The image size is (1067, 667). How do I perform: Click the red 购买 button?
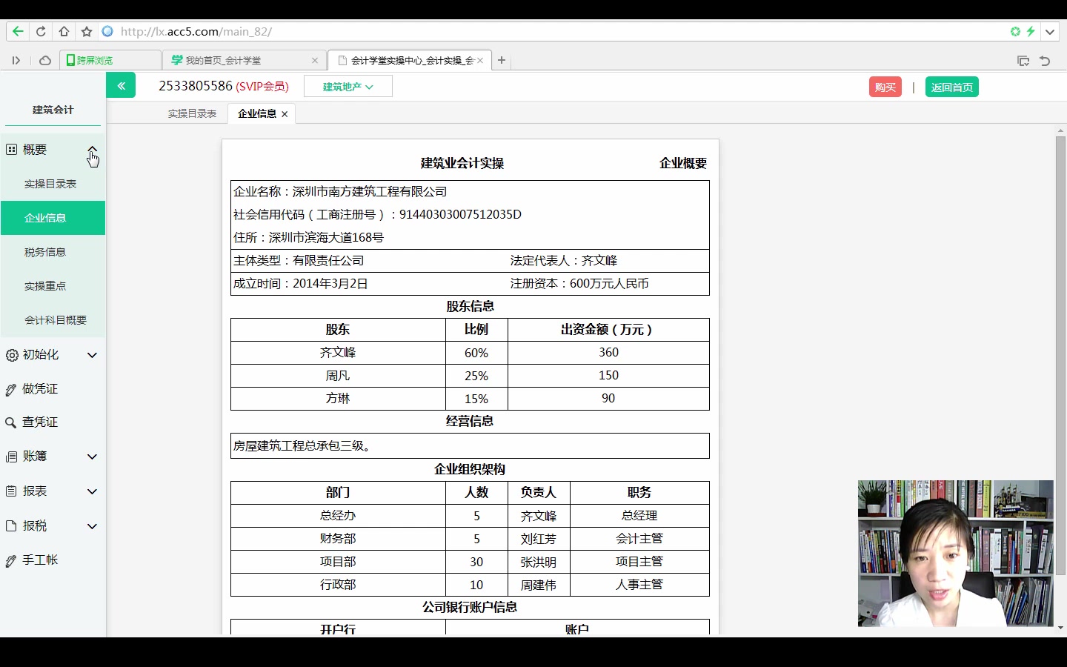(885, 87)
